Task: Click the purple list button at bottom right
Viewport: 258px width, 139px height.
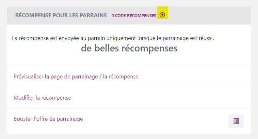Action: pos(236,121)
